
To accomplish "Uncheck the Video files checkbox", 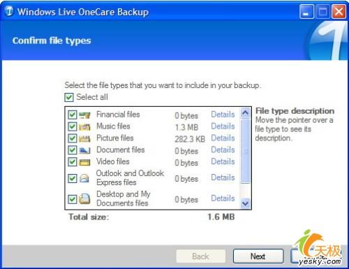I will 73,162.
